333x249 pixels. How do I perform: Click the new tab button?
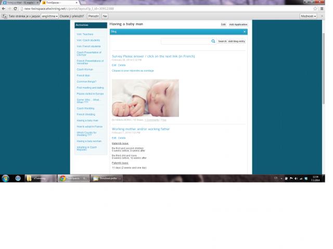83,3
